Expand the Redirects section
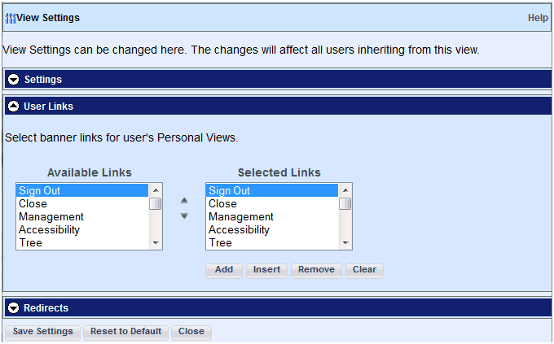This screenshot has width=554, height=344. point(13,308)
